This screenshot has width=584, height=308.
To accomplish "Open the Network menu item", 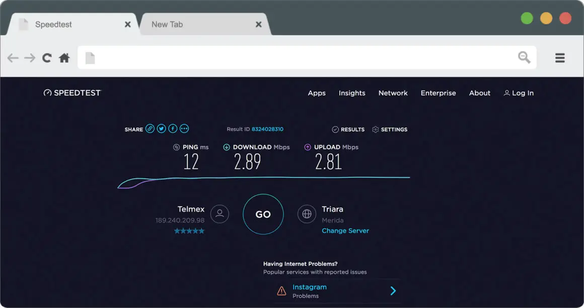I will point(393,93).
